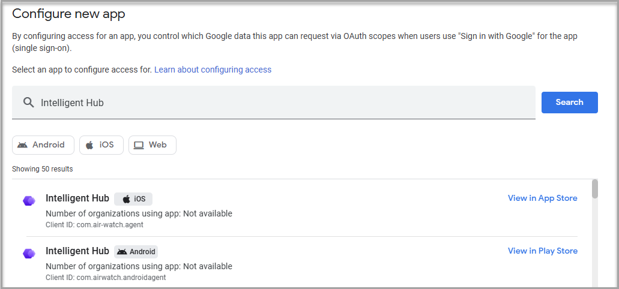Select the Intelligent Hub Android result title
This screenshot has height=289, width=619.
coord(77,251)
